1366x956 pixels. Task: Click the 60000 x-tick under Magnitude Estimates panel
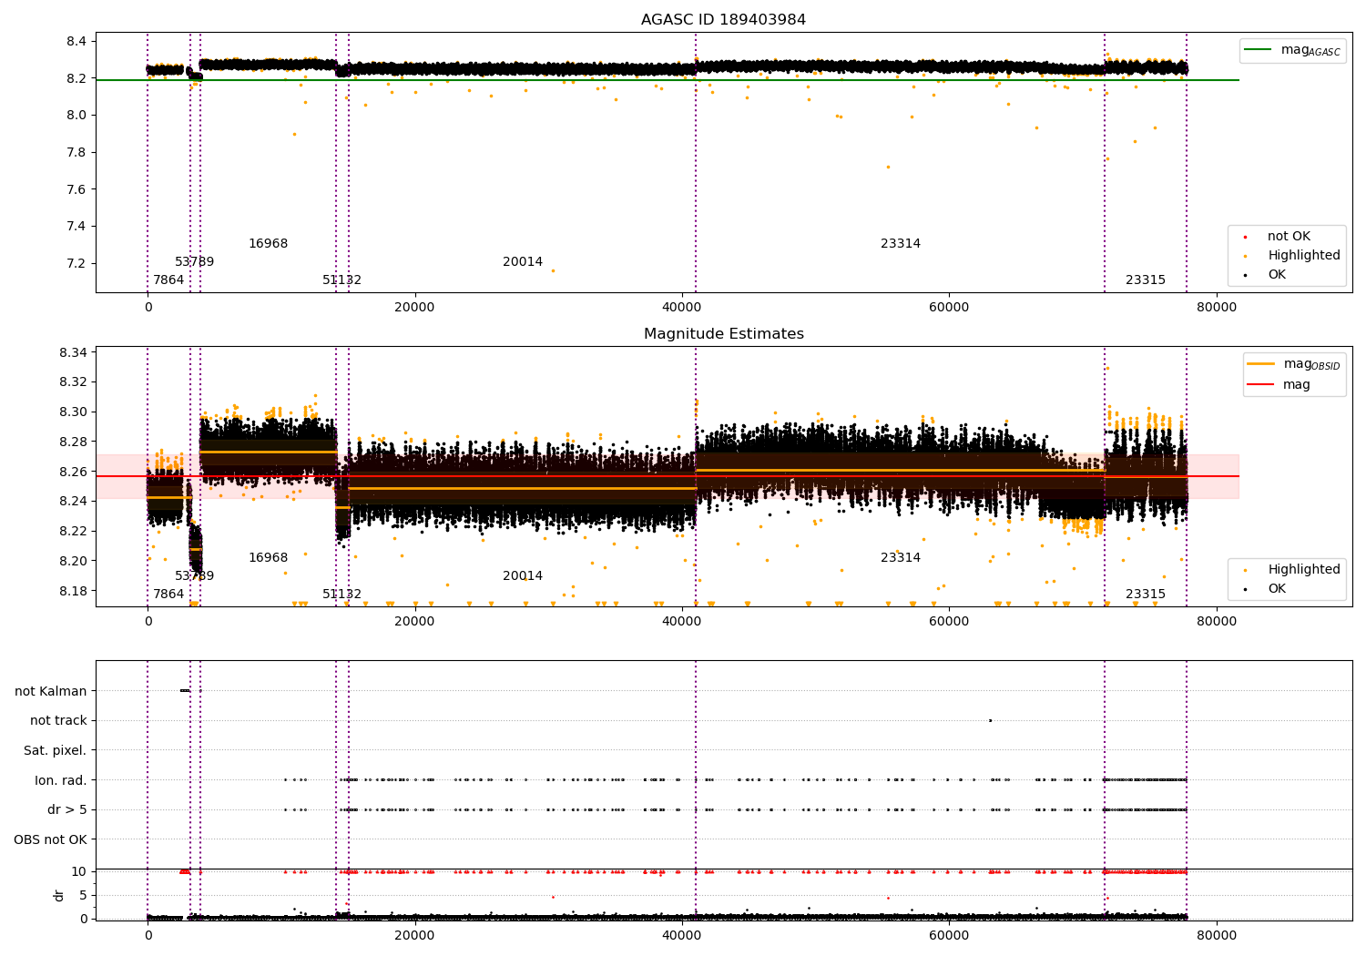(949, 621)
